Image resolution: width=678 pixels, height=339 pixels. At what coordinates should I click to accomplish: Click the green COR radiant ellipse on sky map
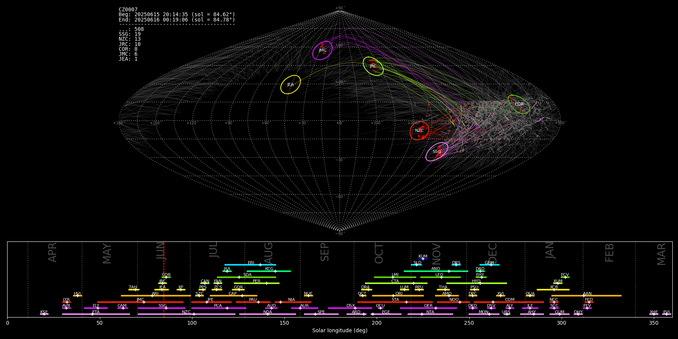tap(519, 104)
